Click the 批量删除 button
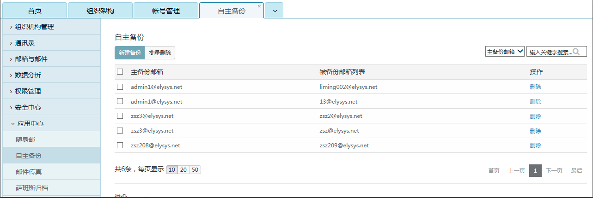593x198 pixels. (x=160, y=53)
